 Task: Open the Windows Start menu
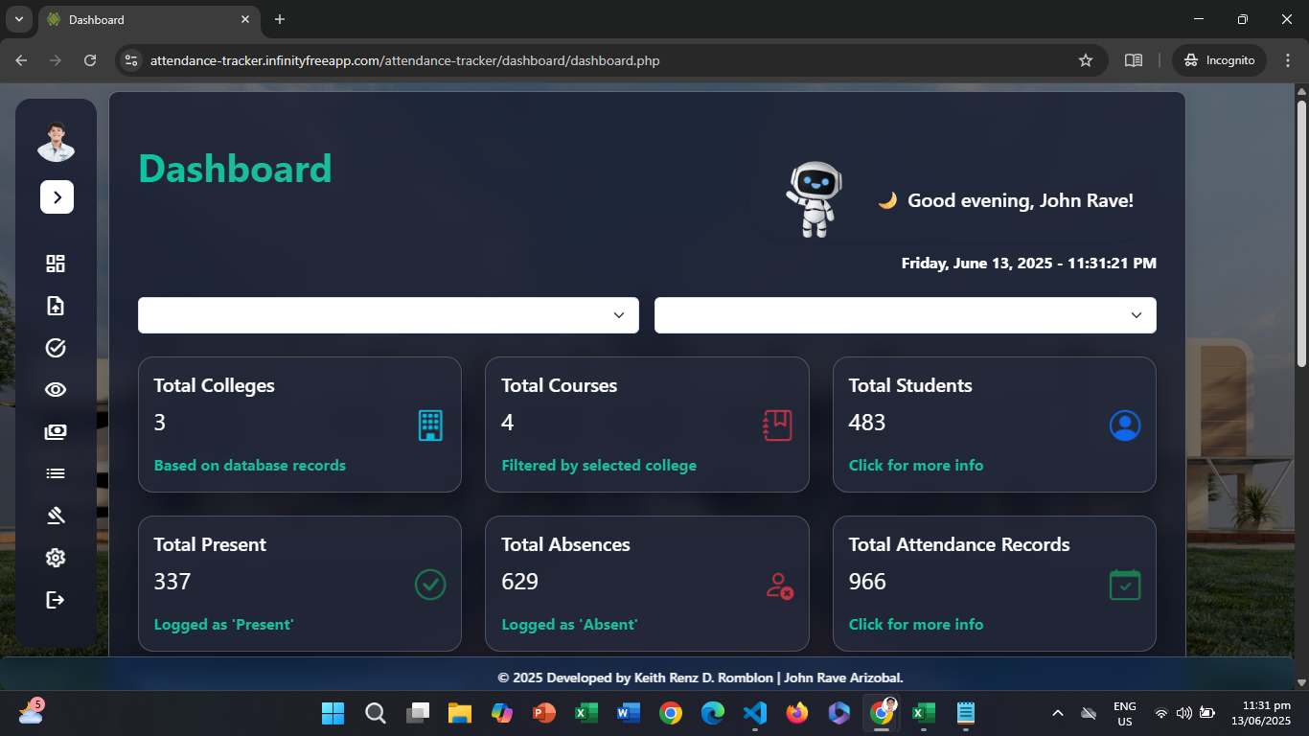[x=333, y=713]
